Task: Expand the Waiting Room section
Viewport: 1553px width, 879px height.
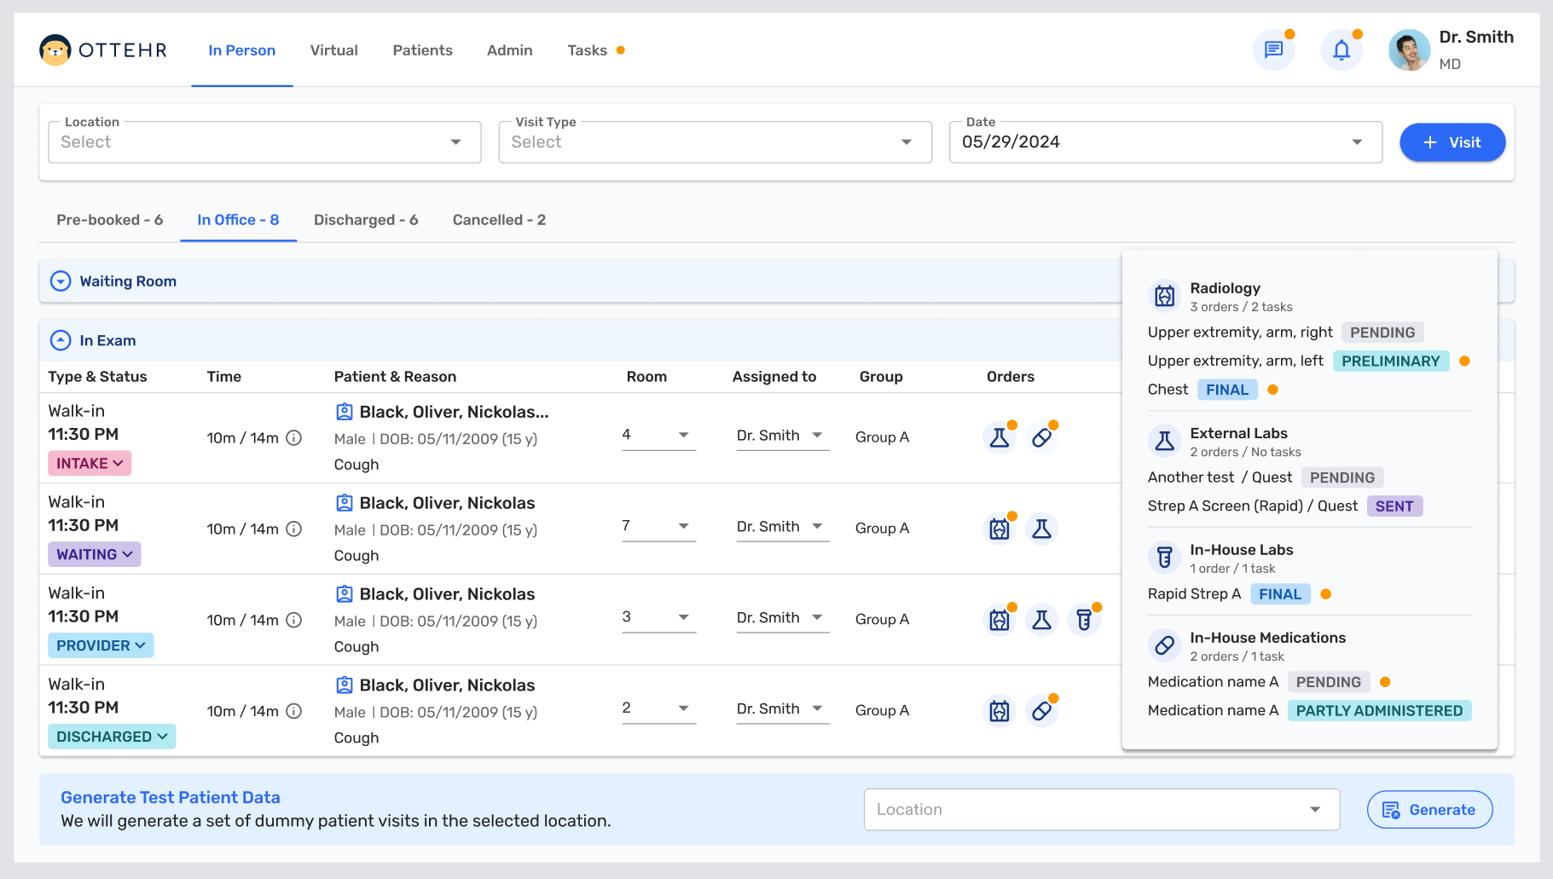Action: point(61,281)
